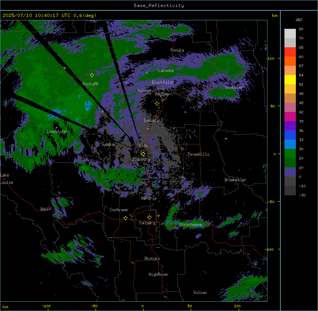Click the RockyMH map label
Viewport: 318px width, 311px height.
pos(90,84)
